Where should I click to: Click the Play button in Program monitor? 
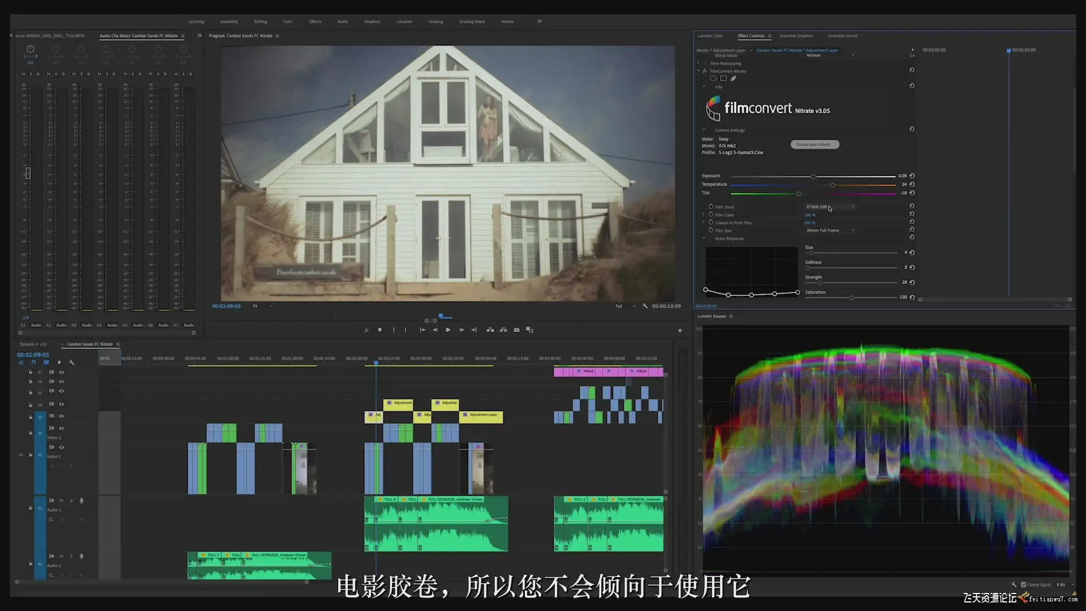click(447, 330)
